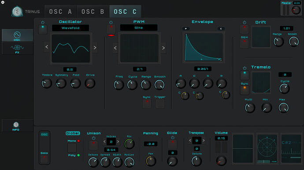Click the Drift value field 1.21
This screenshot has width=304, height=170.
(286, 29)
